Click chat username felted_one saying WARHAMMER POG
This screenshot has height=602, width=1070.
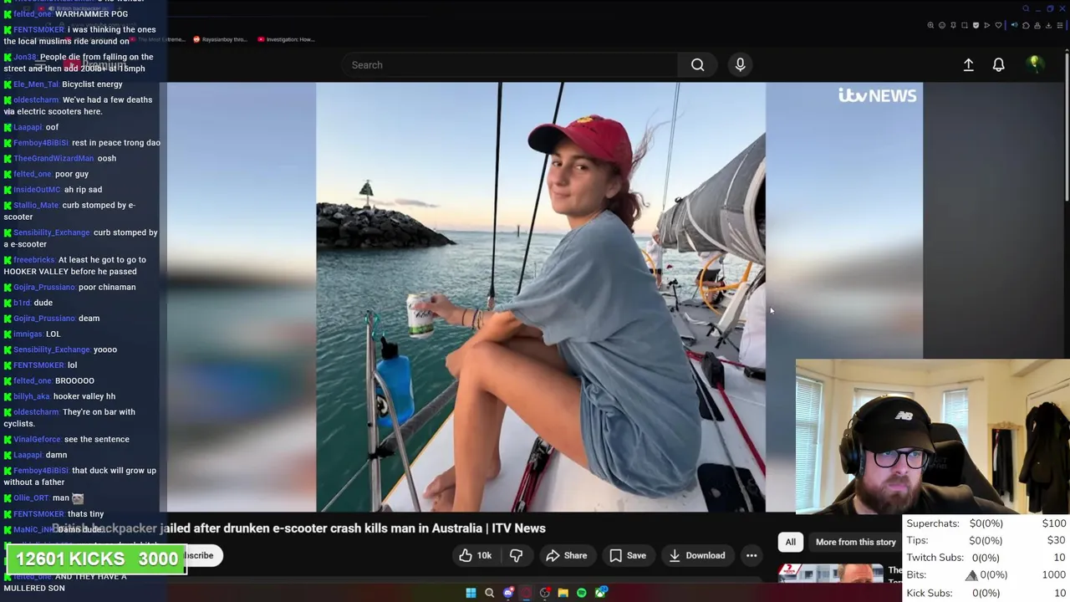point(32,13)
